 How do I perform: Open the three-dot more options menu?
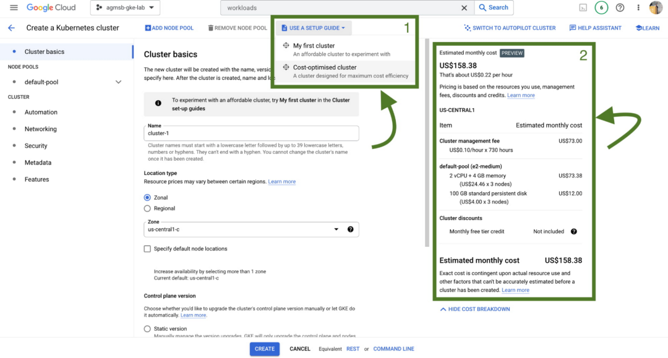(x=638, y=7)
